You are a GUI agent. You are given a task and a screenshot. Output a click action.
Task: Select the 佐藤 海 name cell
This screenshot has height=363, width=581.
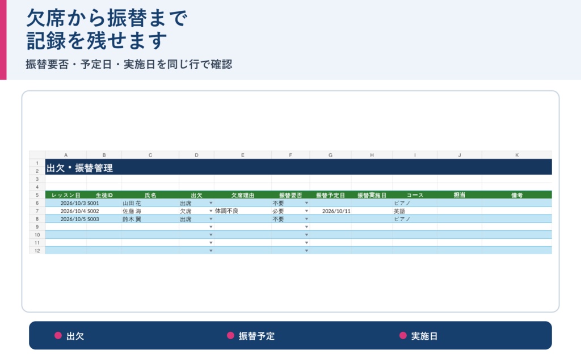point(150,211)
